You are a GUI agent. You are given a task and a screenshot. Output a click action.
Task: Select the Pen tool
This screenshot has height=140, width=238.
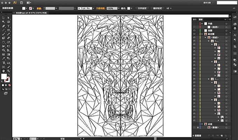[x=3, y=26]
